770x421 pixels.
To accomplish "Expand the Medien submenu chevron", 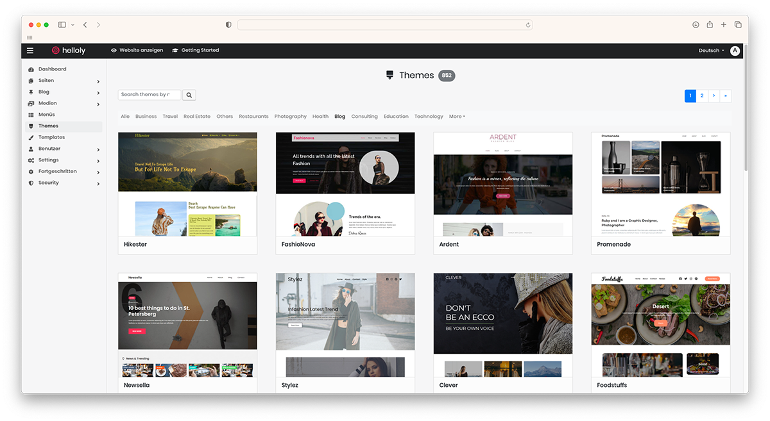I will point(98,104).
